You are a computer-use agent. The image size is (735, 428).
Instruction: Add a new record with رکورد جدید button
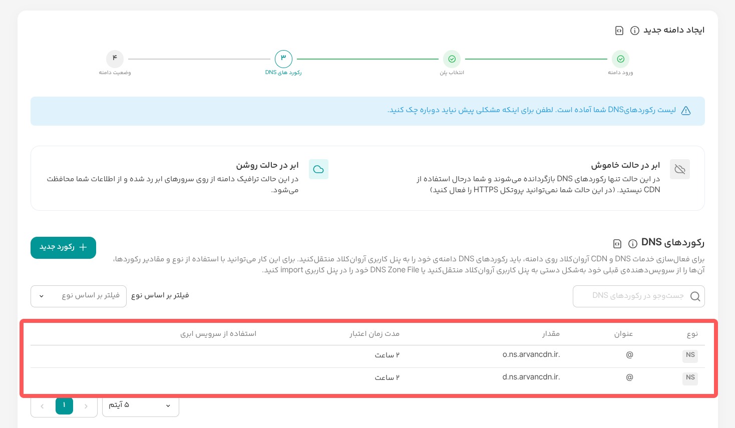point(63,248)
